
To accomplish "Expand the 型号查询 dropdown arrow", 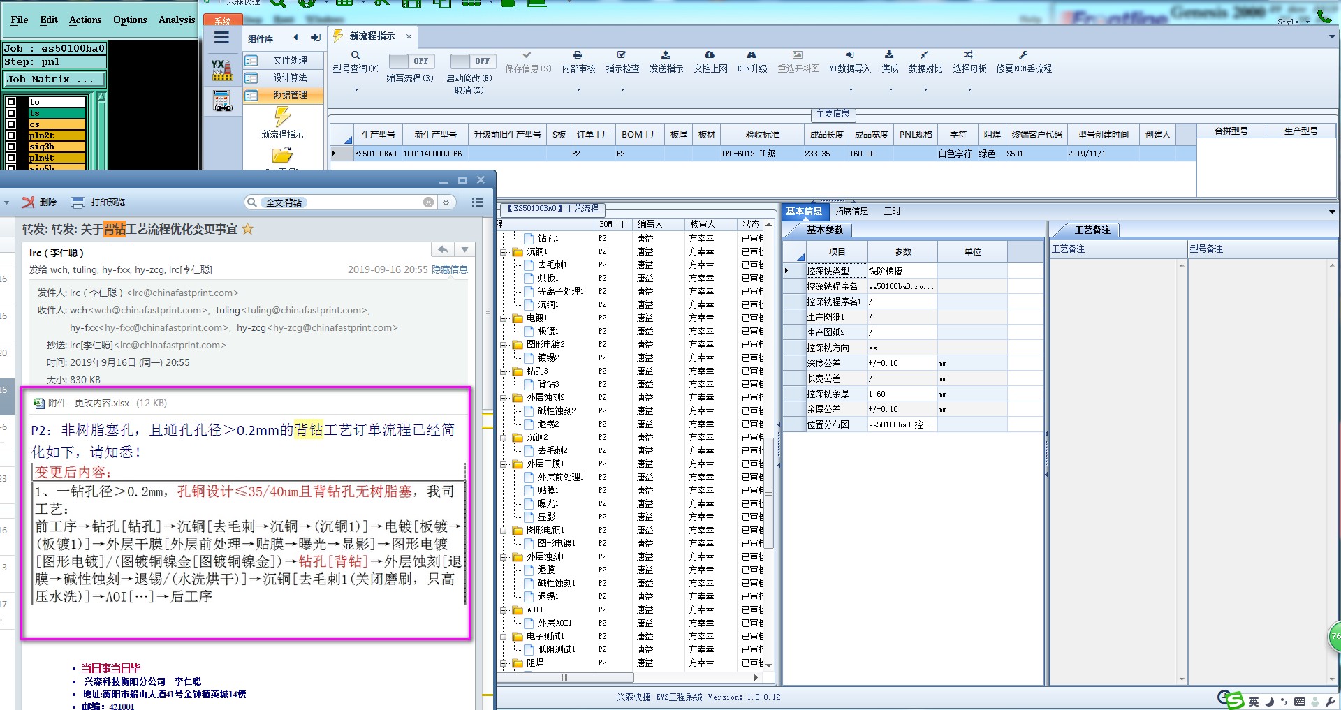I will 356,89.
